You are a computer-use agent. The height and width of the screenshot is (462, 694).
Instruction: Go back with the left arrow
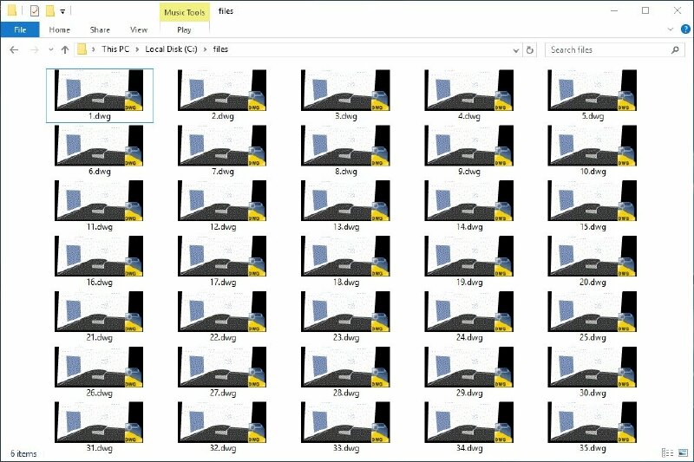[14, 49]
